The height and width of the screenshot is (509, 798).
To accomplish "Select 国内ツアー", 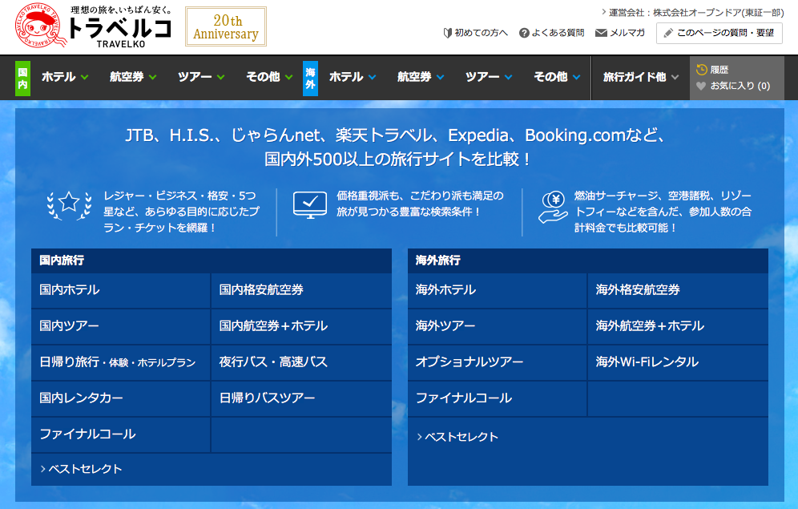I will coord(121,326).
